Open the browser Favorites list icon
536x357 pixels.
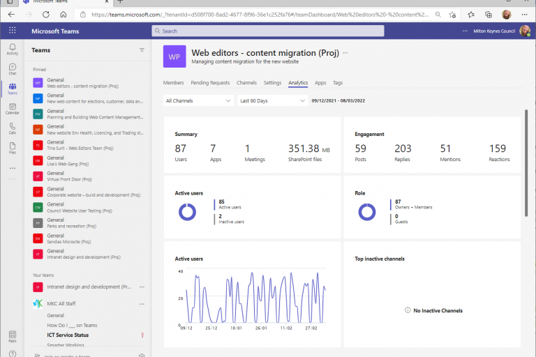pyautogui.click(x=471, y=15)
